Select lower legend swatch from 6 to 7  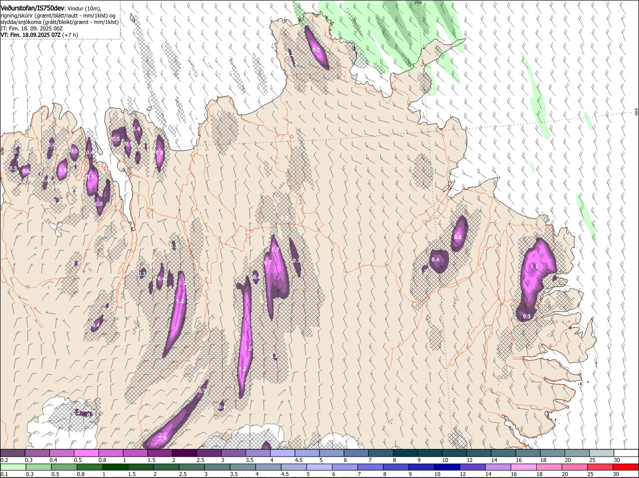coord(345,467)
